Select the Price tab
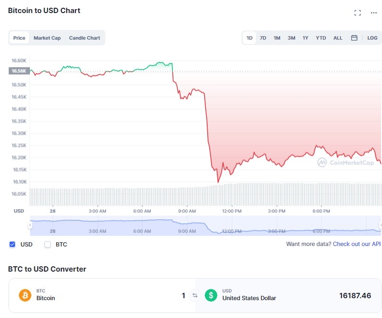Image resolution: width=382 pixels, height=318 pixels. 19,38
